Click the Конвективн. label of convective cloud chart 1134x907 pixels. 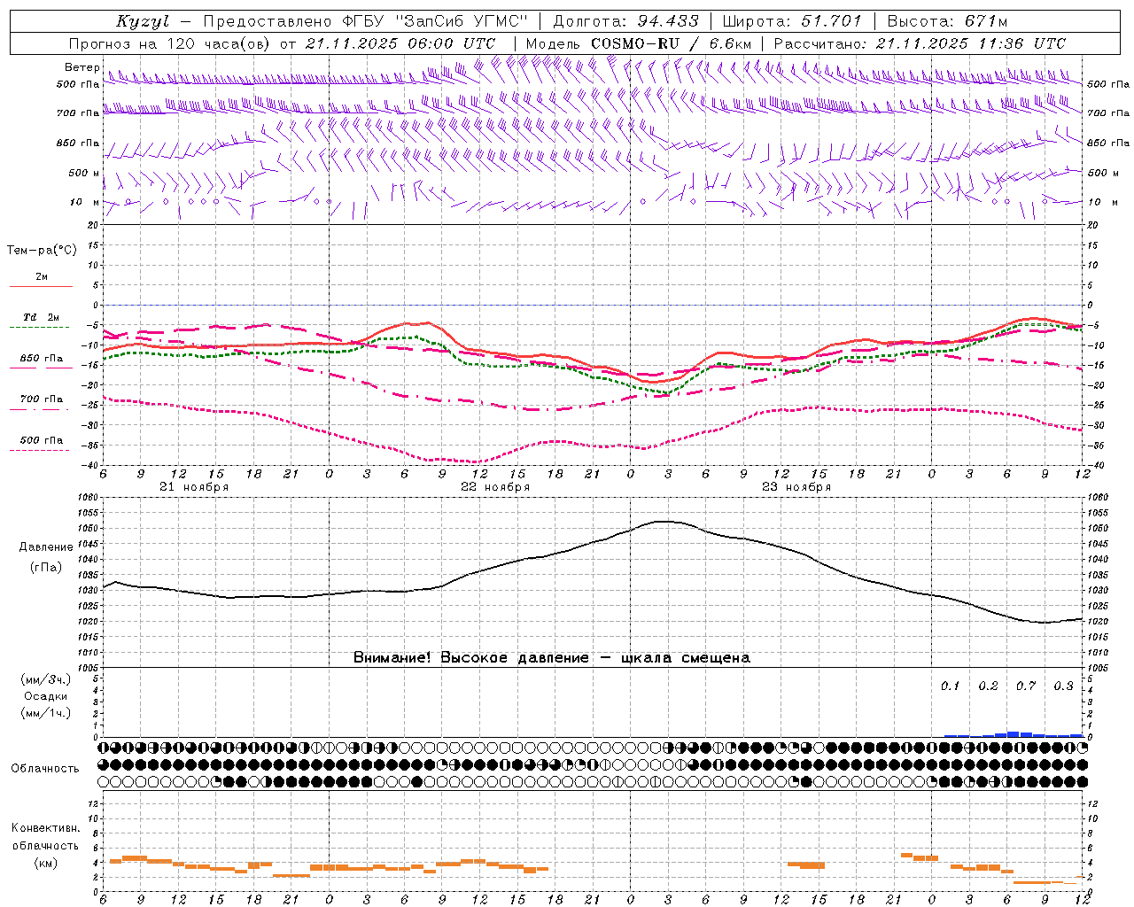point(45,828)
